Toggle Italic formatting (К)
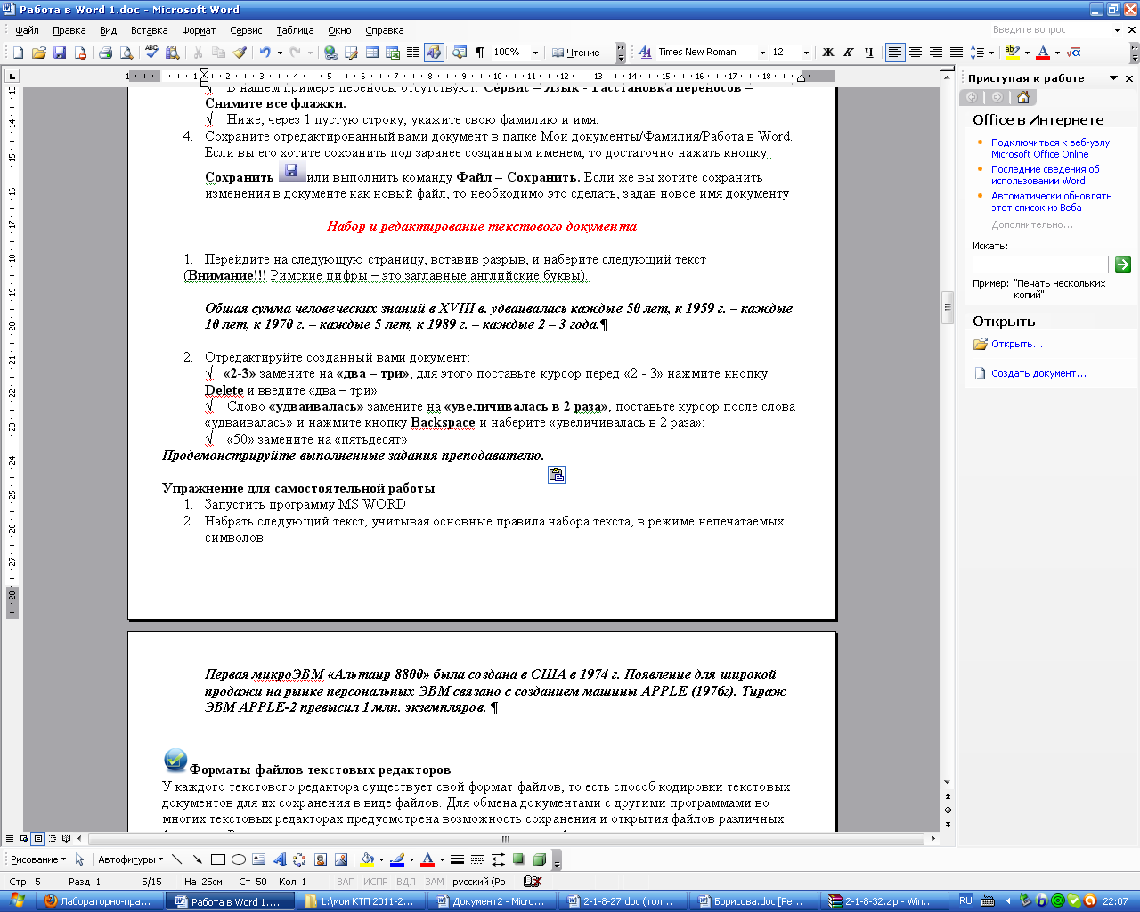 [848, 53]
